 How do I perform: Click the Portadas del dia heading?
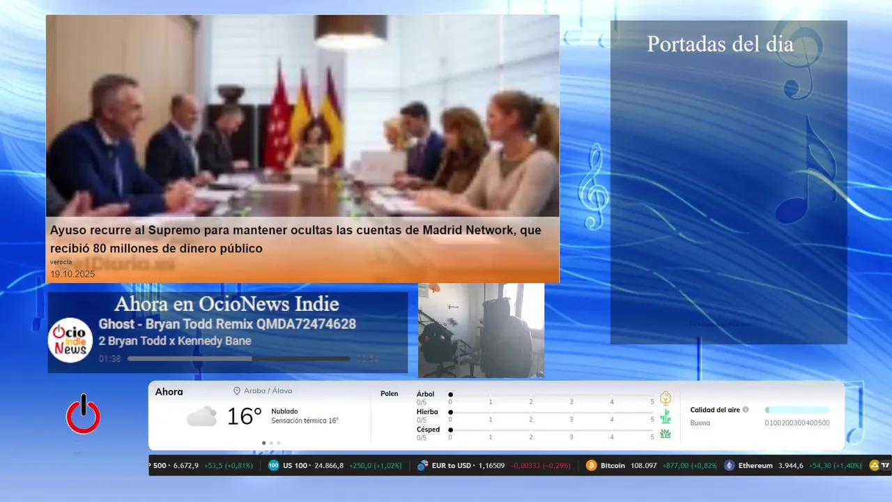[x=720, y=44]
